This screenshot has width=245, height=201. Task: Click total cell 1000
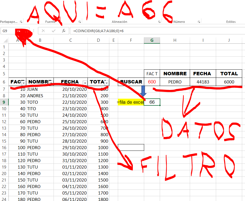tap(99, 147)
